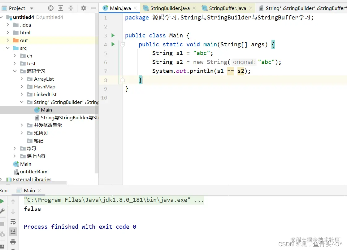Click 'Process finished with exit code 0' text

click(x=80, y=227)
